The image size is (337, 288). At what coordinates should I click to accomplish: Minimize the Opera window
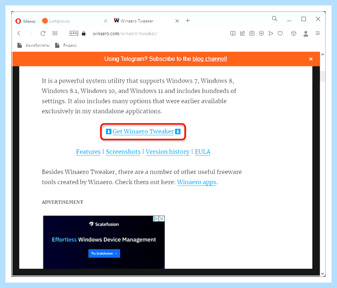[x=289, y=20]
